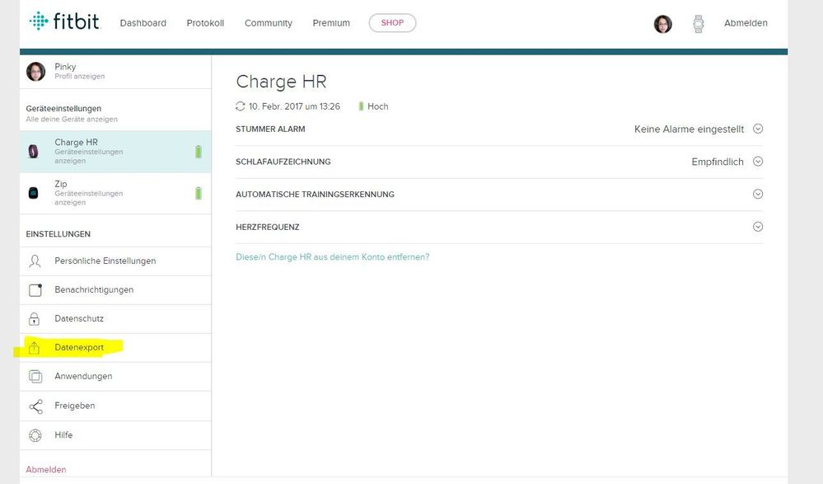Open the Dashboard menu item
This screenshot has height=484, width=823.
point(143,23)
